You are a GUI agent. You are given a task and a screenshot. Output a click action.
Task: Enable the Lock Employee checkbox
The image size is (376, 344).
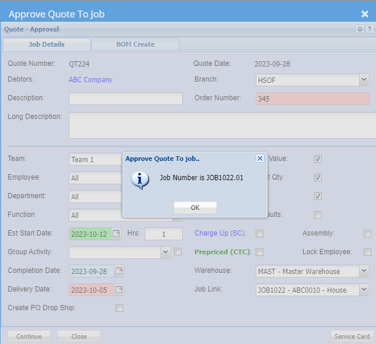click(367, 252)
